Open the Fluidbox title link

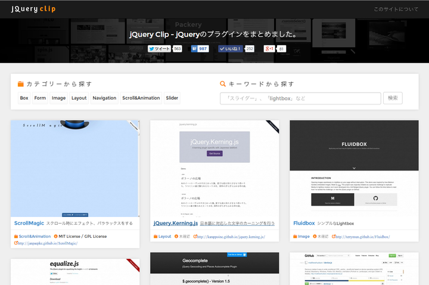[304, 223]
